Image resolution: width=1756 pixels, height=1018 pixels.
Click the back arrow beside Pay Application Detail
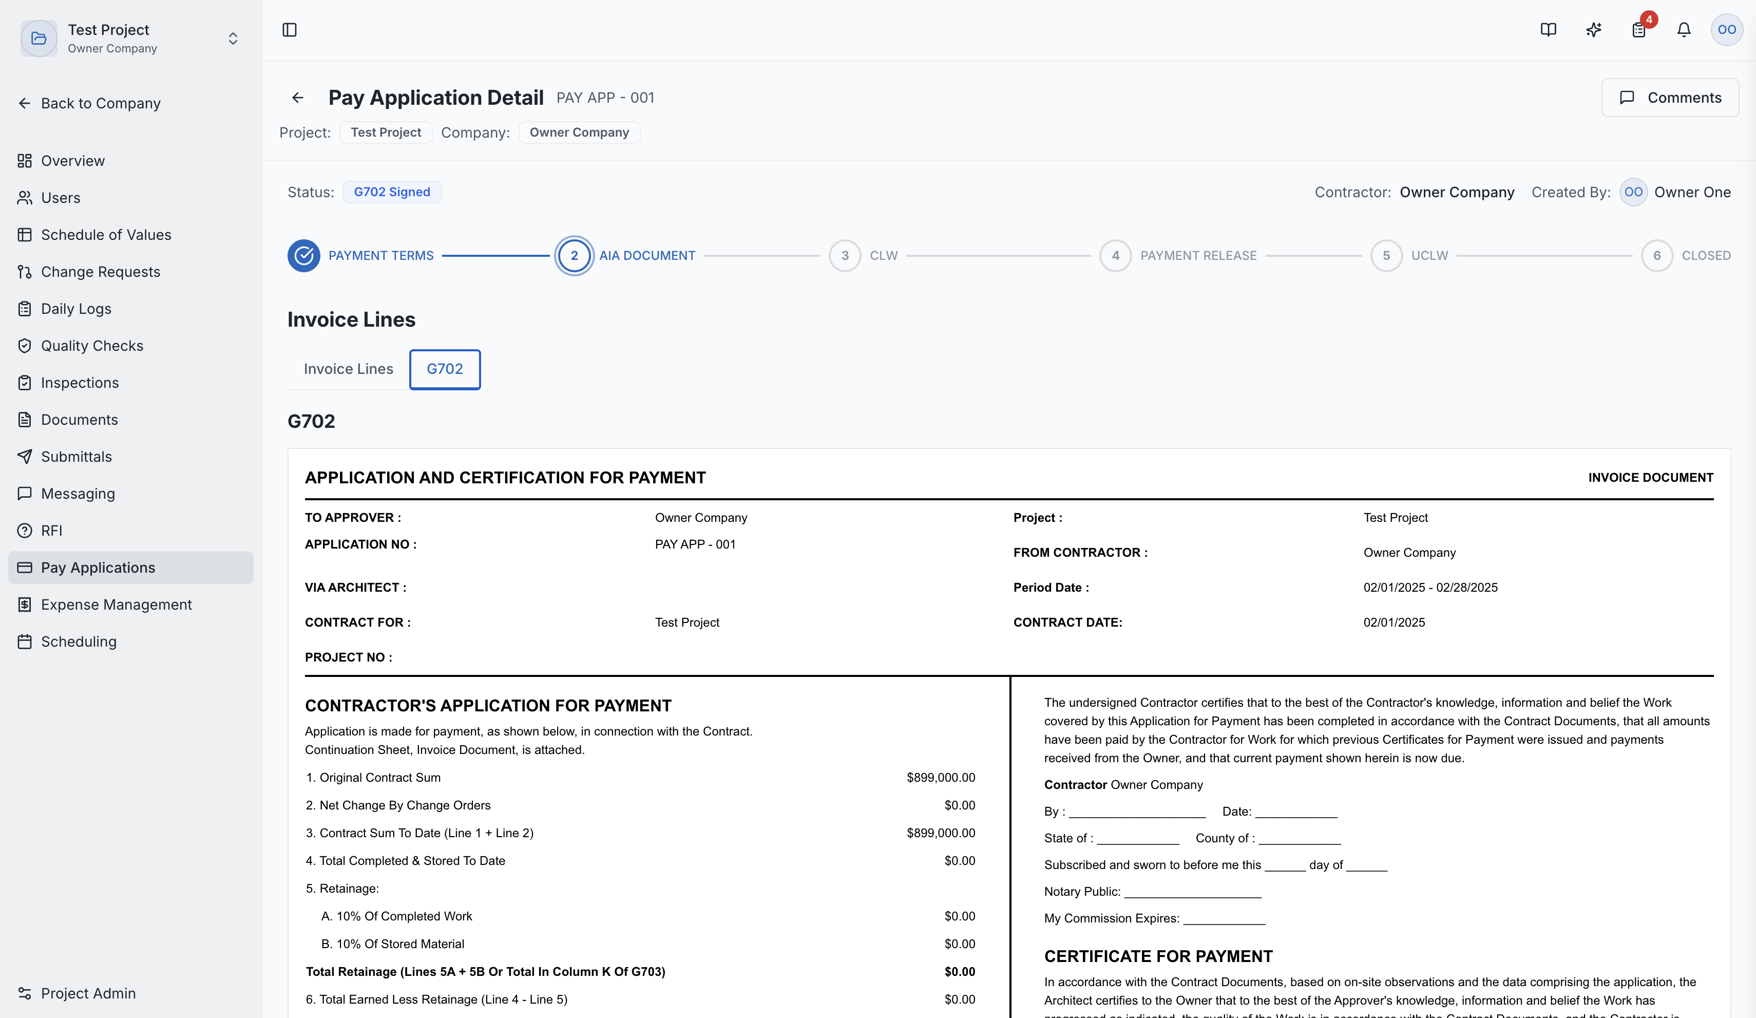click(298, 98)
